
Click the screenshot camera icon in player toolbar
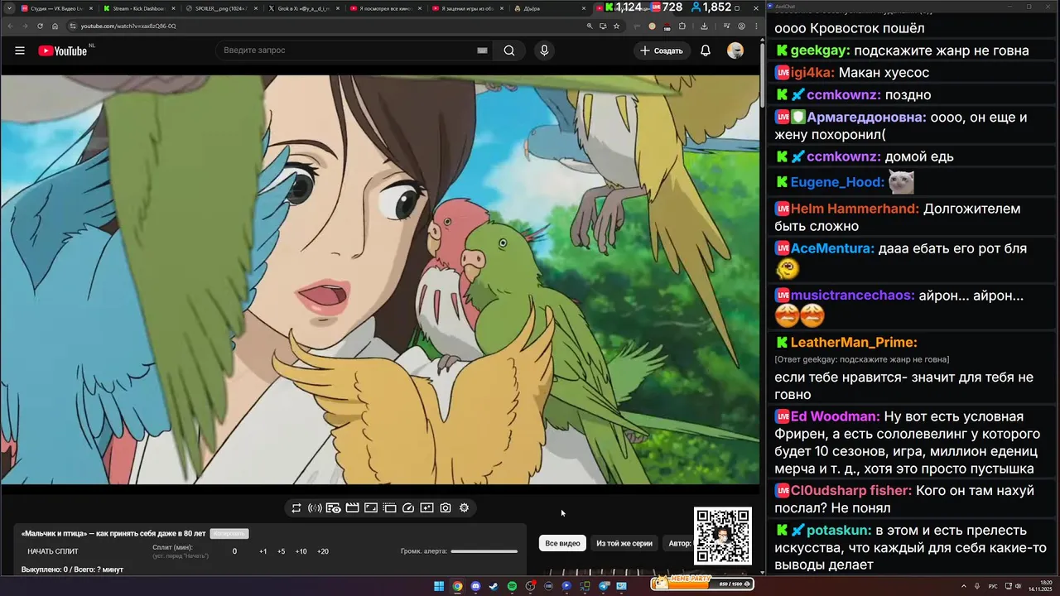(x=446, y=508)
